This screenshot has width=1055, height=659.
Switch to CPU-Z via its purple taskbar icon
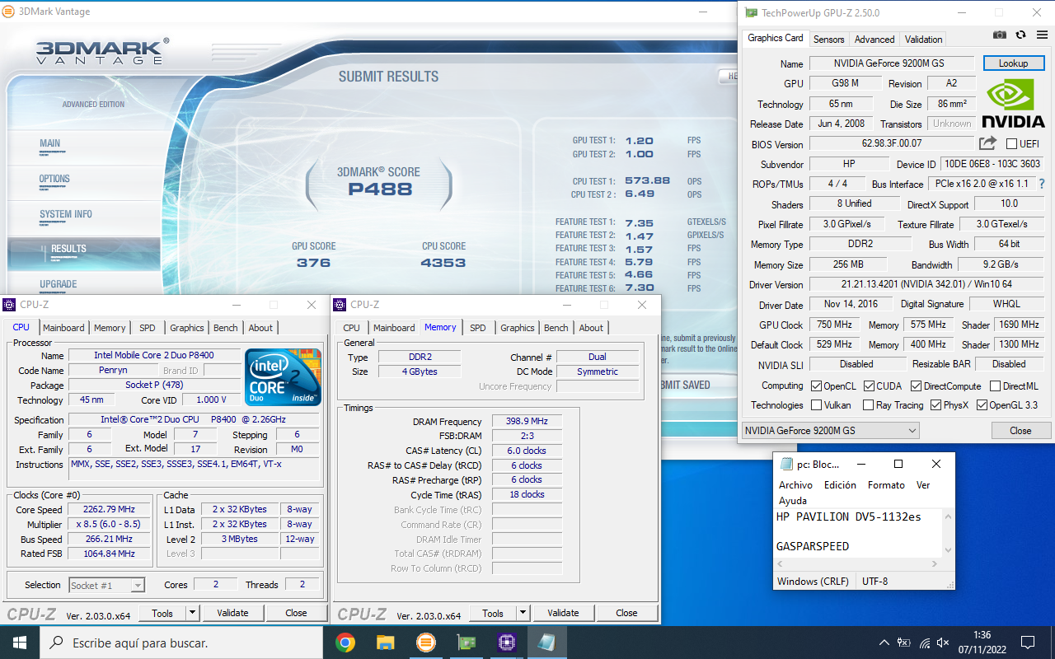click(507, 643)
